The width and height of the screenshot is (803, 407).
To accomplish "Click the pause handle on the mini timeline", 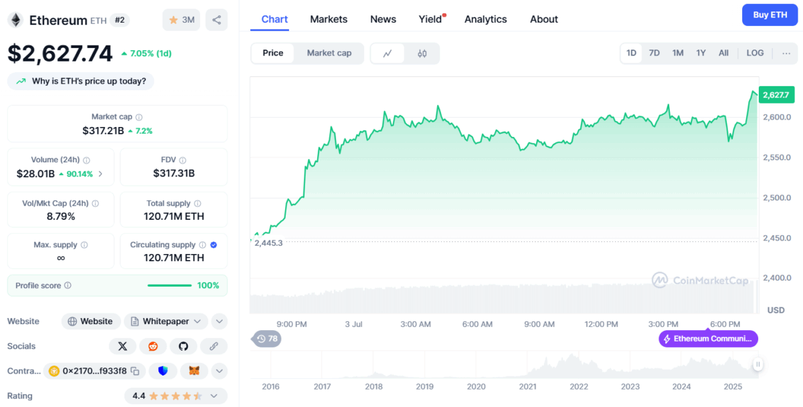I will (x=757, y=364).
